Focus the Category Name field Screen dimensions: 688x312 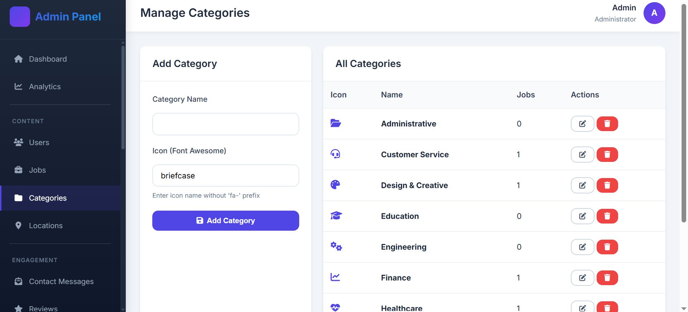(225, 124)
